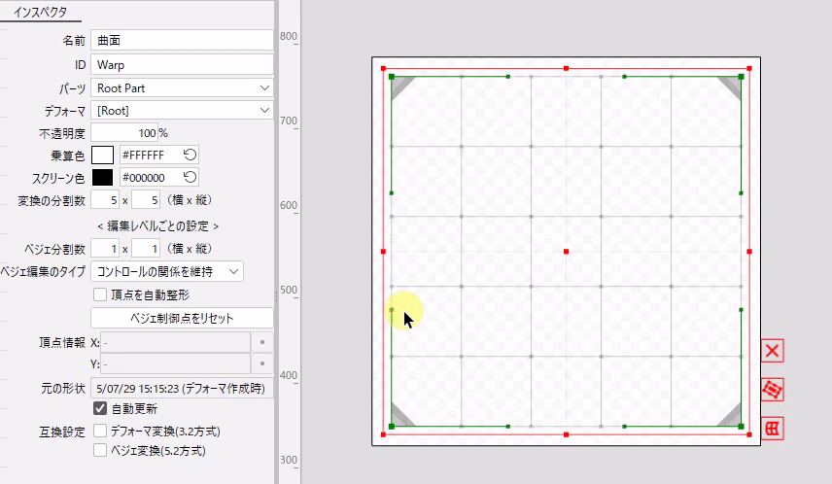Click the small button beside vertex Y field
Viewport: 832px width, 484px height.
point(261,364)
